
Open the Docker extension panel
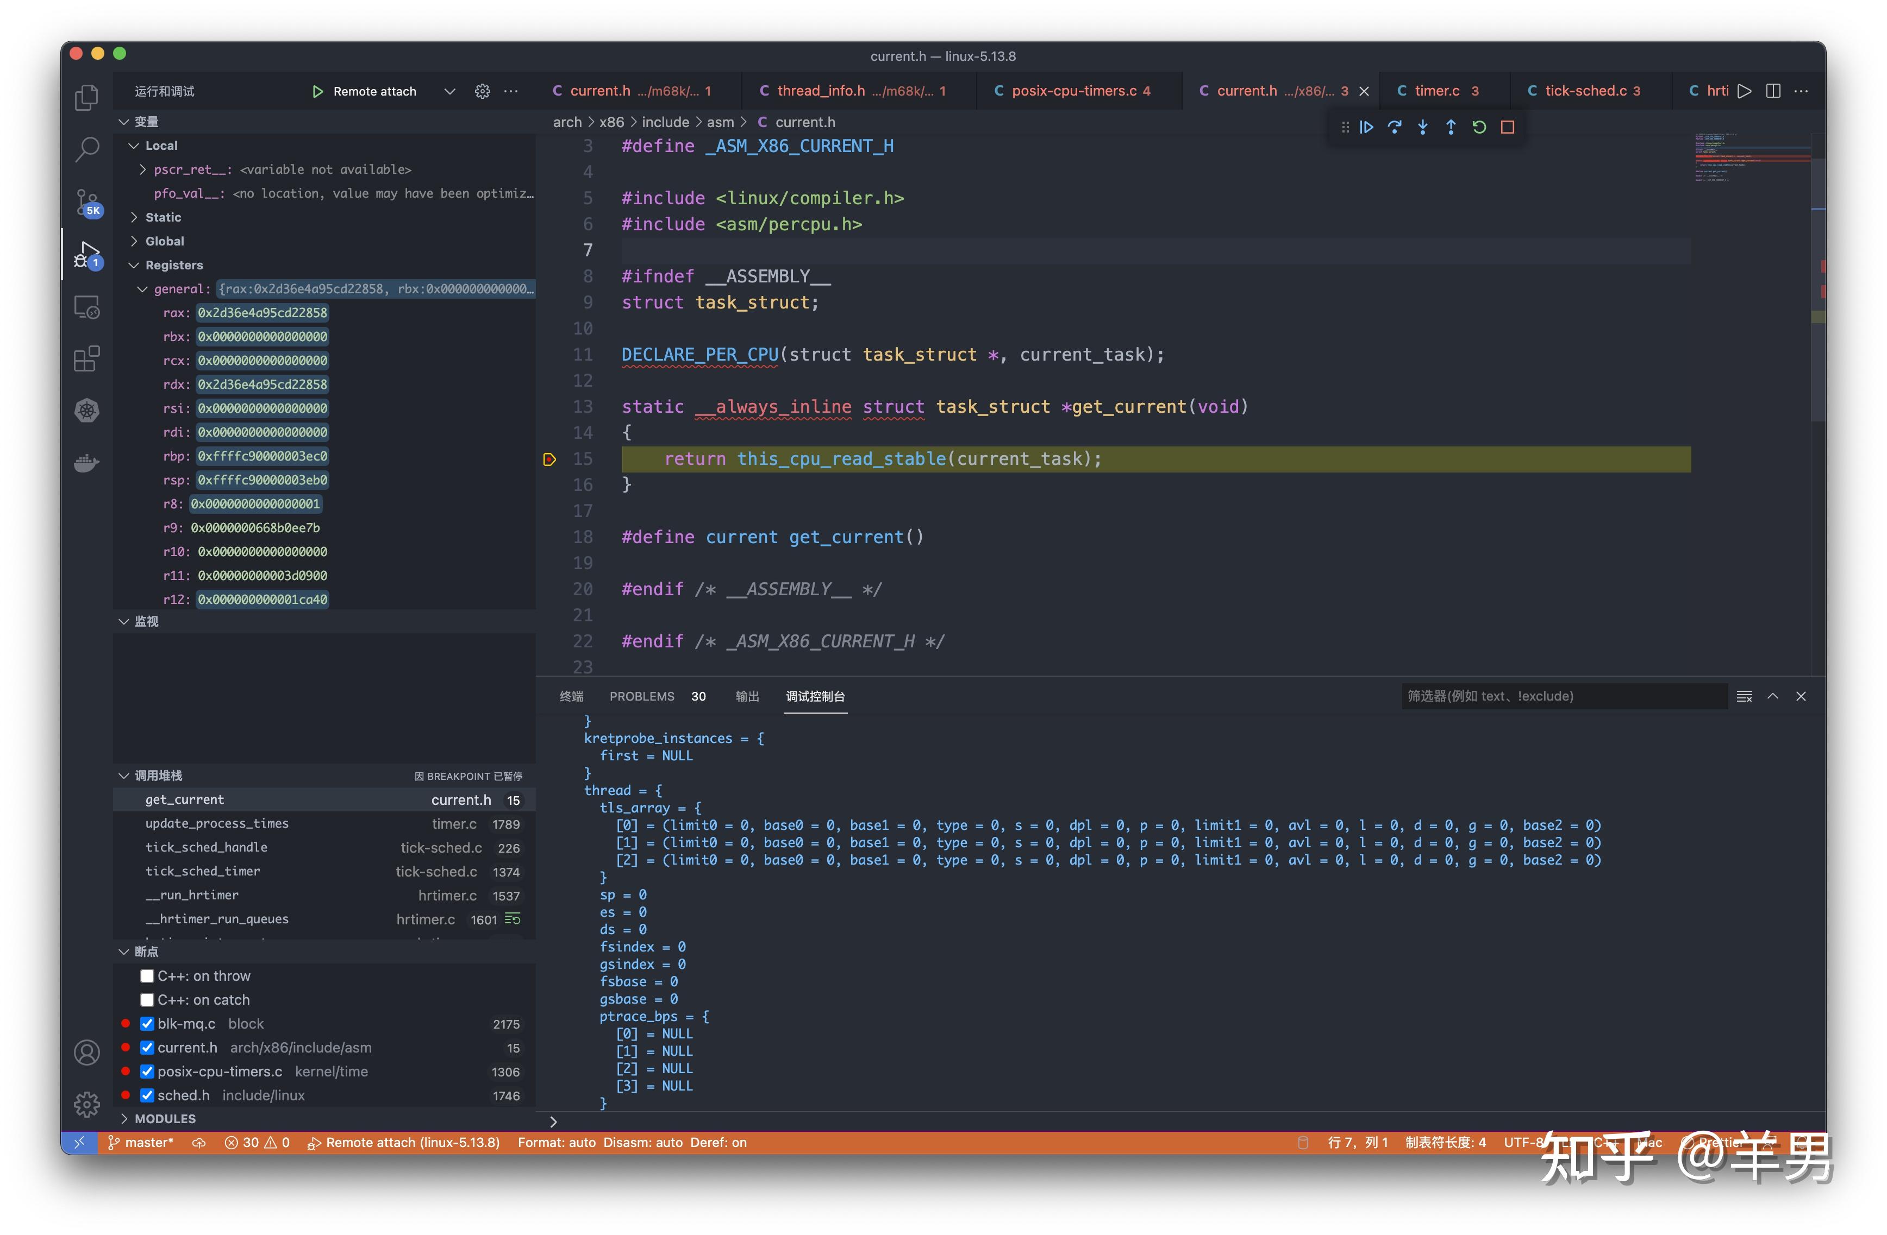tap(86, 463)
